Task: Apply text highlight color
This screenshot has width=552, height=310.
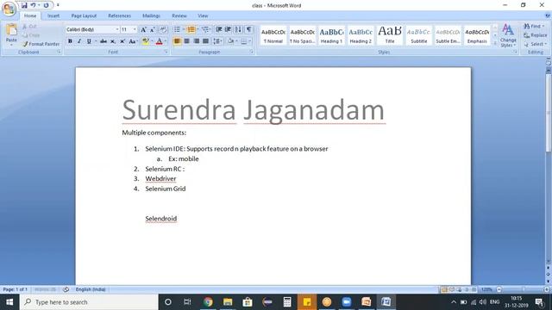Action: click(145, 41)
